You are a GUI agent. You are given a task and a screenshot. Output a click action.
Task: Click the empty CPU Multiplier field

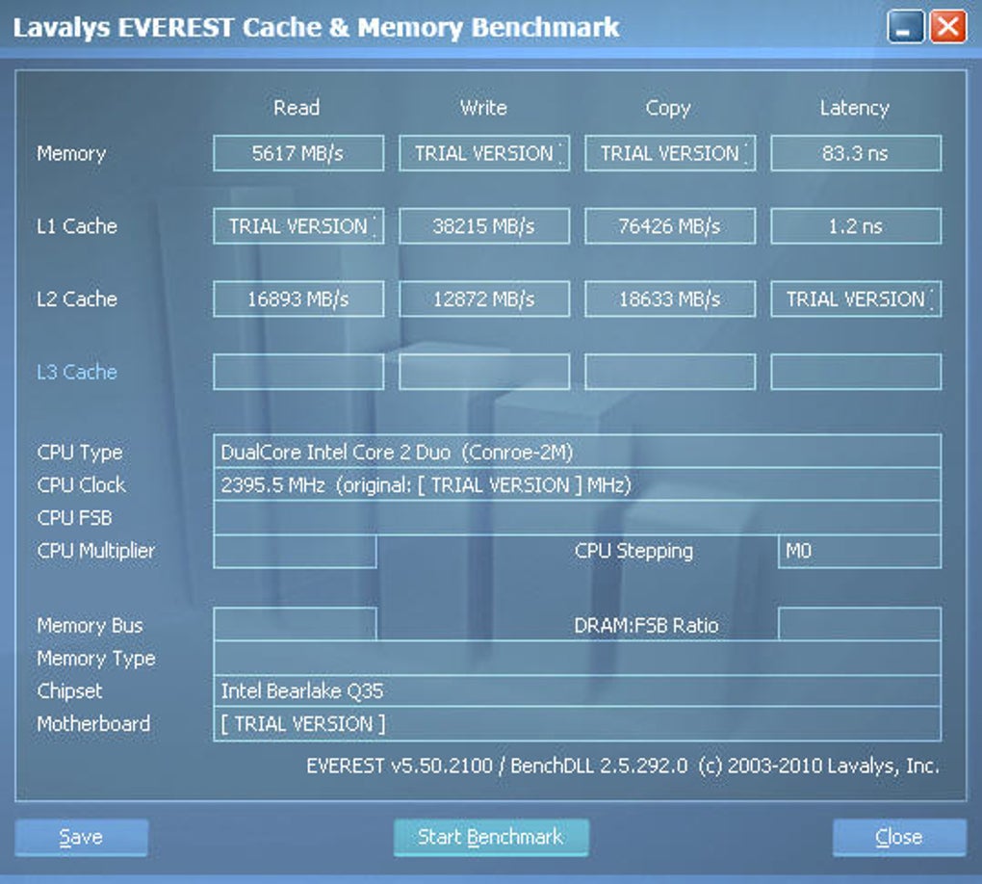pos(295,552)
